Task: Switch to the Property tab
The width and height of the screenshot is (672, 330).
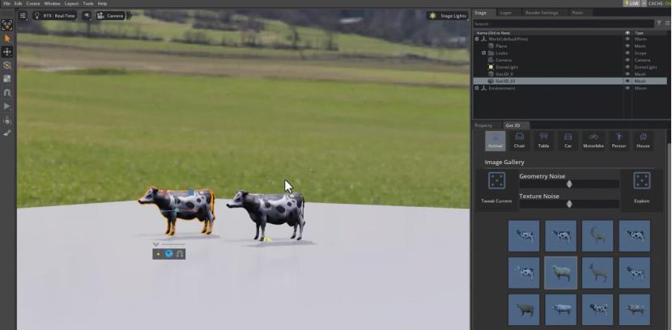Action: click(x=483, y=125)
